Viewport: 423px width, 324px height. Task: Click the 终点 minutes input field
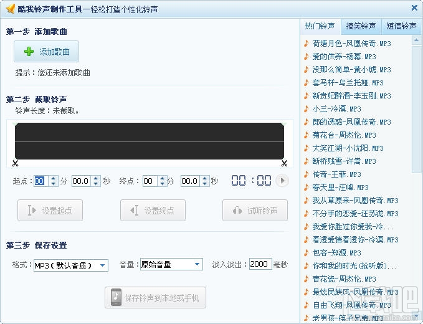coord(150,181)
